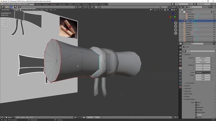The width and height of the screenshot is (216, 121).
Task: Toggle X-ray in viewport header
Action: (x=165, y=10)
